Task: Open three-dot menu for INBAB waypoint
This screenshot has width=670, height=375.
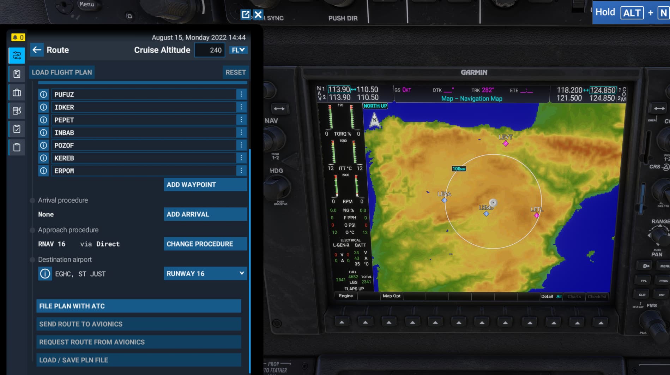Action: [x=241, y=132]
